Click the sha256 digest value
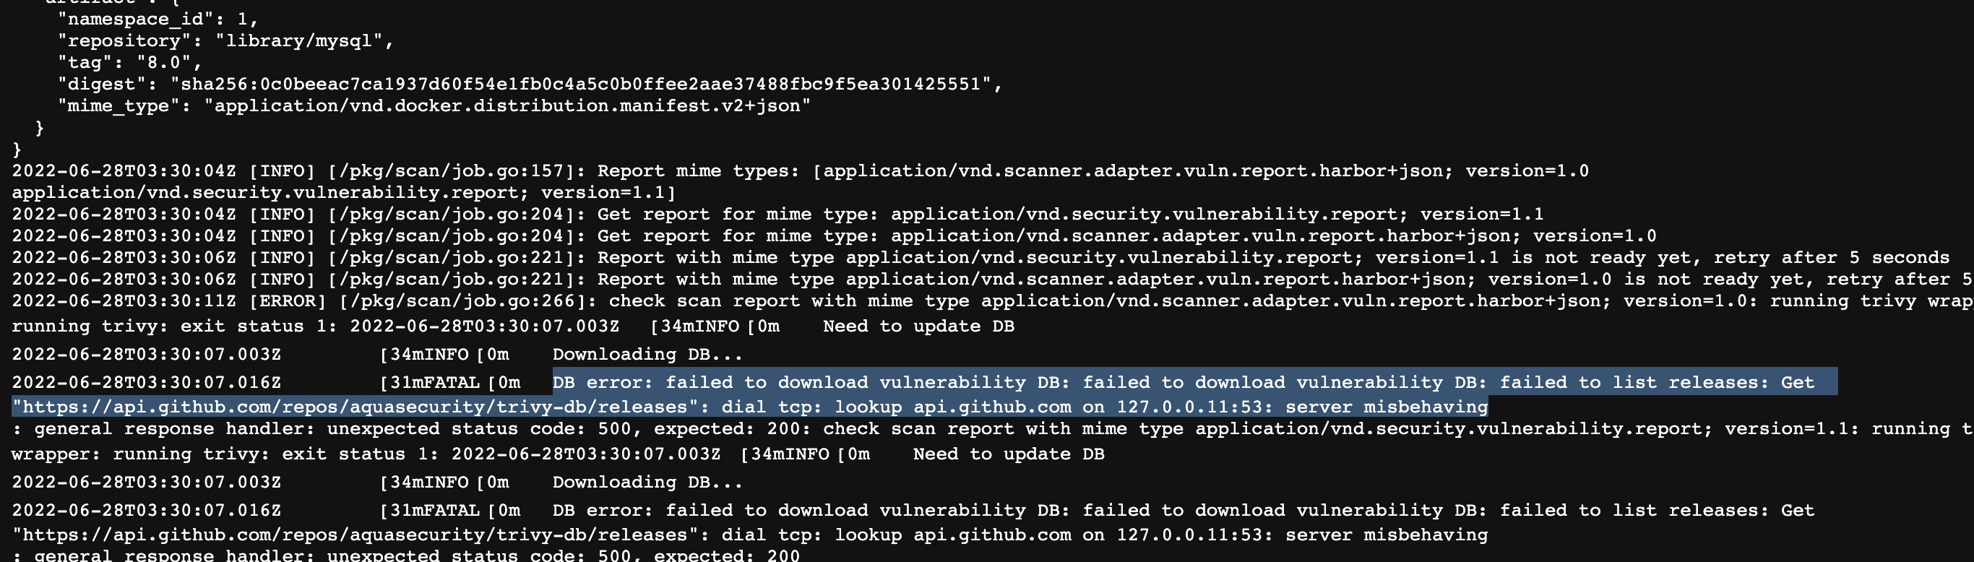 point(581,84)
